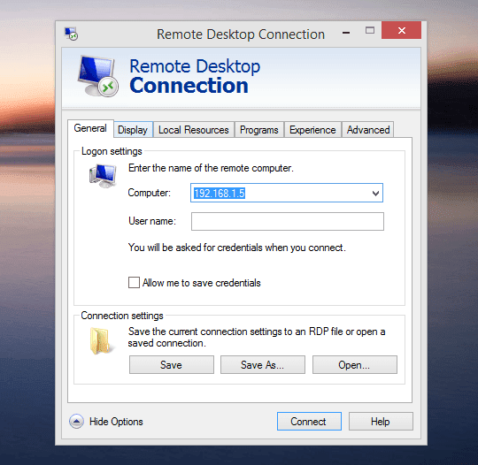
Task: Minimize the Remote Desktop Connection window
Action: [x=346, y=32]
